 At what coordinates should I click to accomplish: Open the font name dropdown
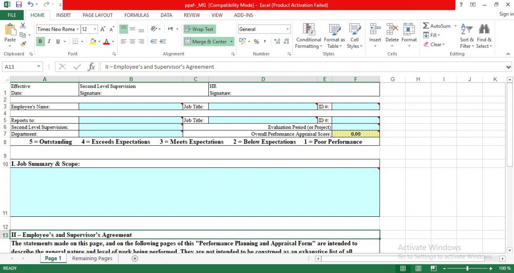[x=78, y=29]
